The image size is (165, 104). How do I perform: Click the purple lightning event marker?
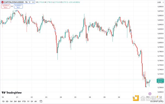[150, 94]
